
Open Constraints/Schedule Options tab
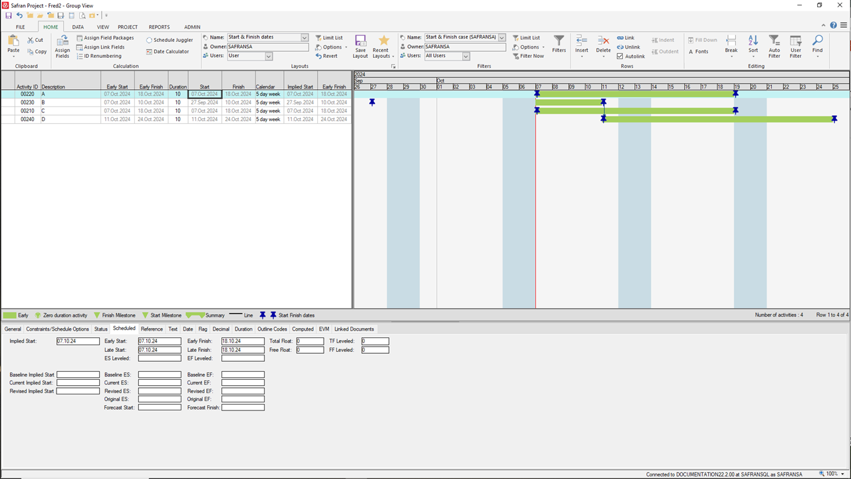(x=57, y=329)
